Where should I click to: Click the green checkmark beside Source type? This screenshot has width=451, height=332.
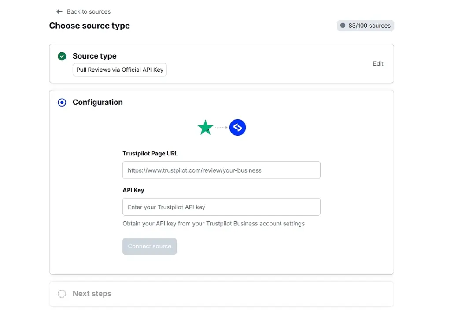[62, 56]
